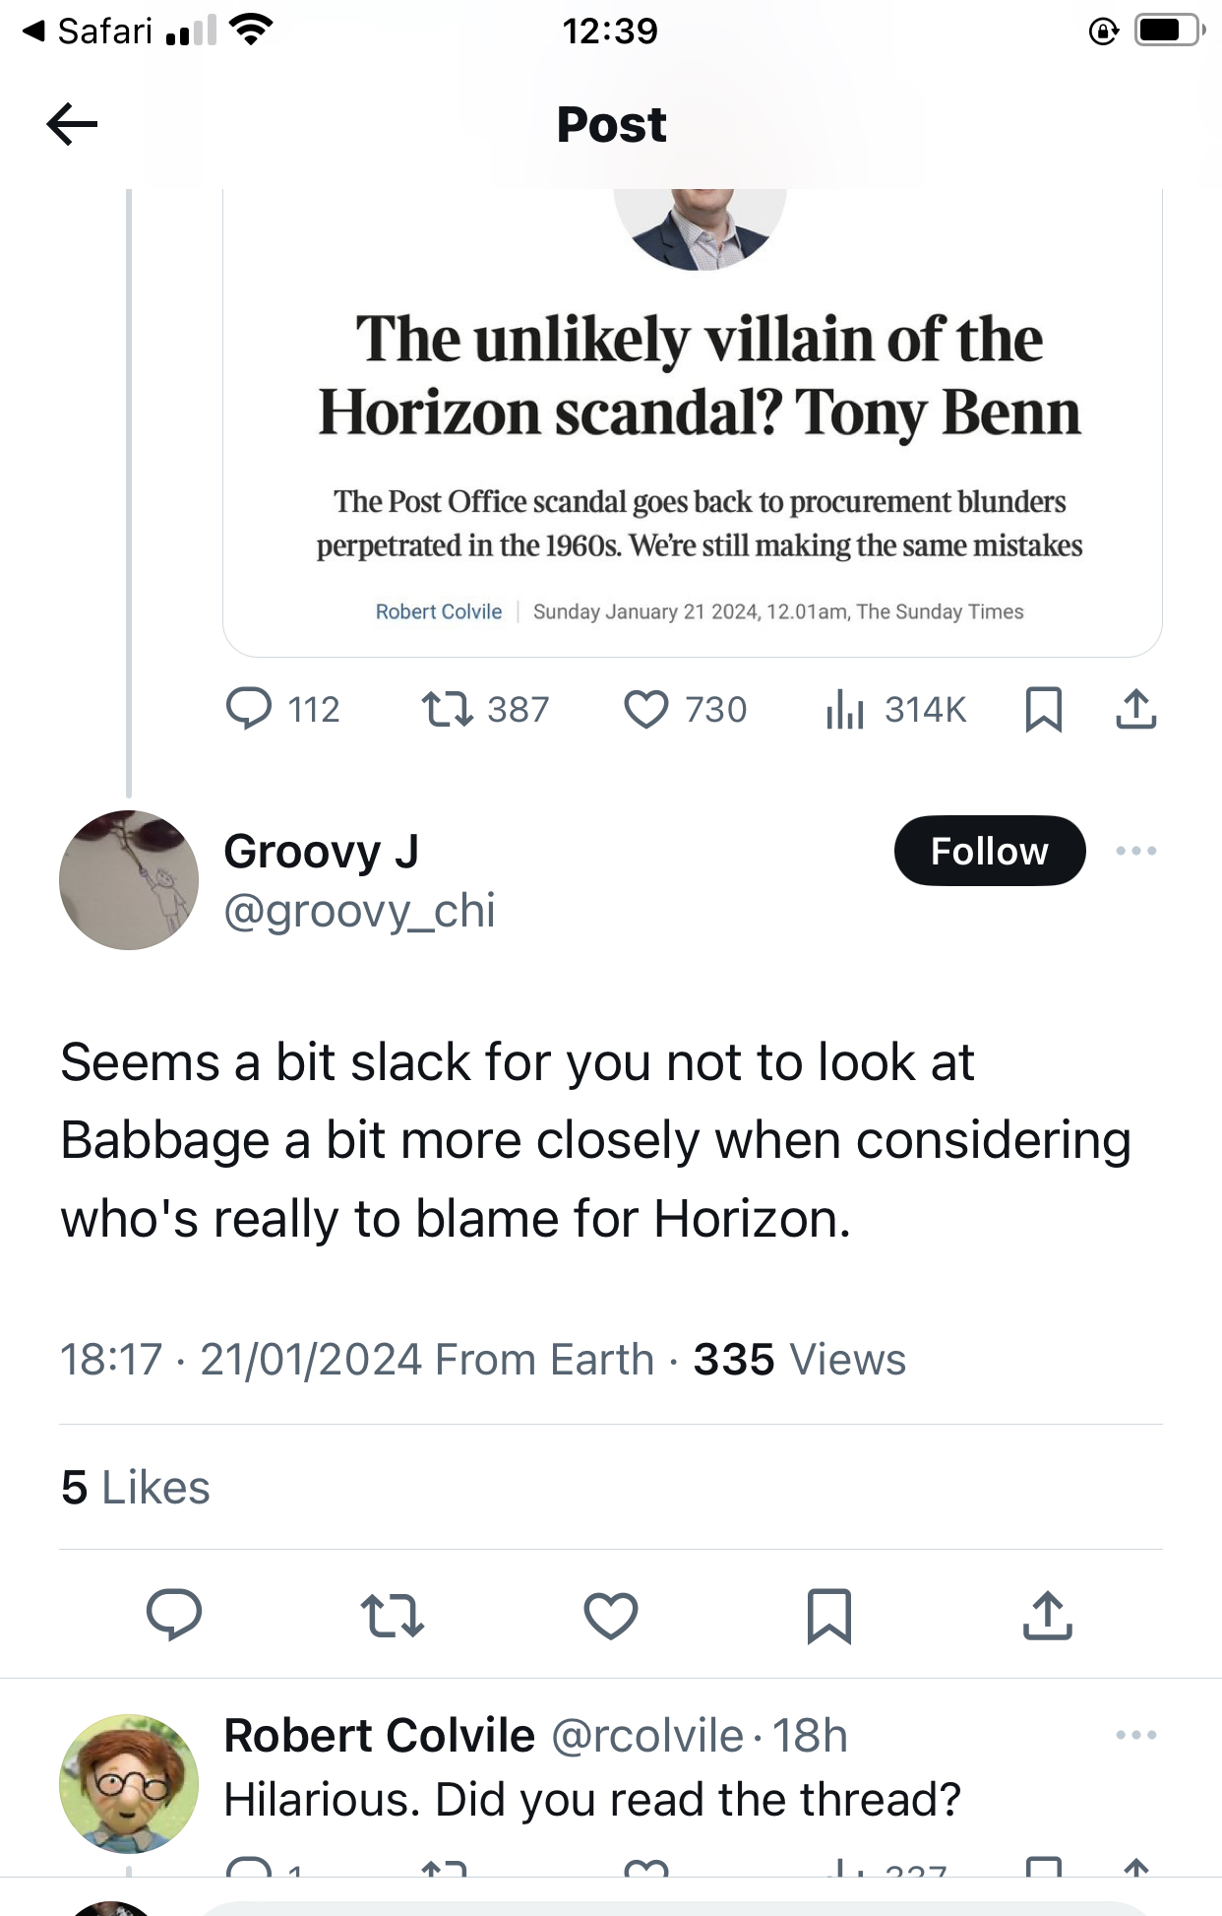Repost the quoted post with 387 reposts
Image resolution: width=1222 pixels, height=1916 pixels.
point(448,709)
